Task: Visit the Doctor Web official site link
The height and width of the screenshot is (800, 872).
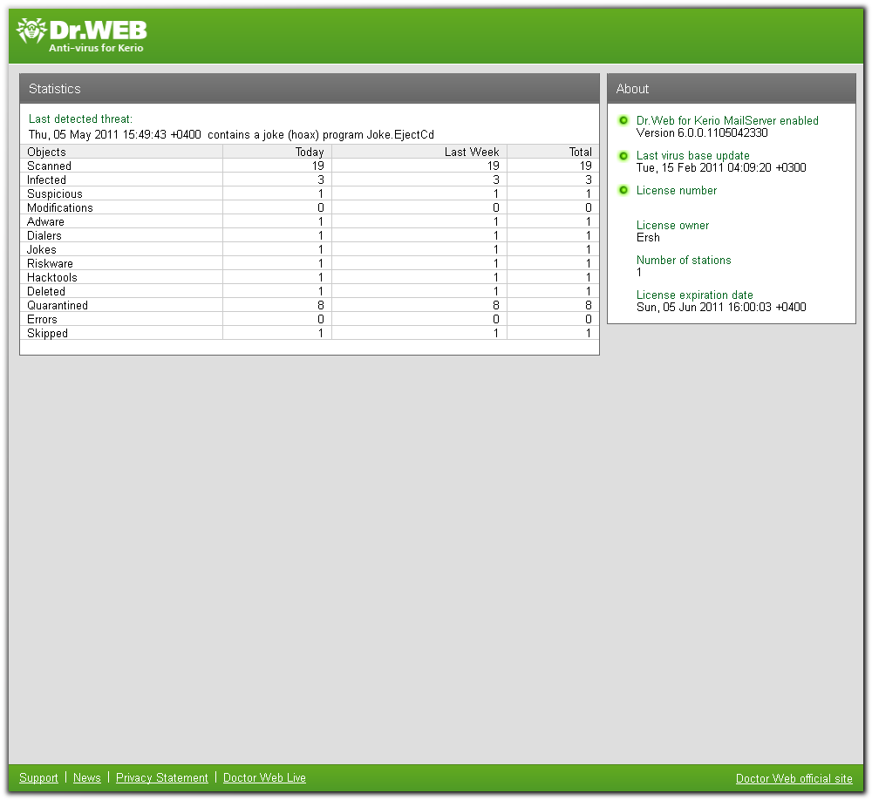Action: (794, 778)
